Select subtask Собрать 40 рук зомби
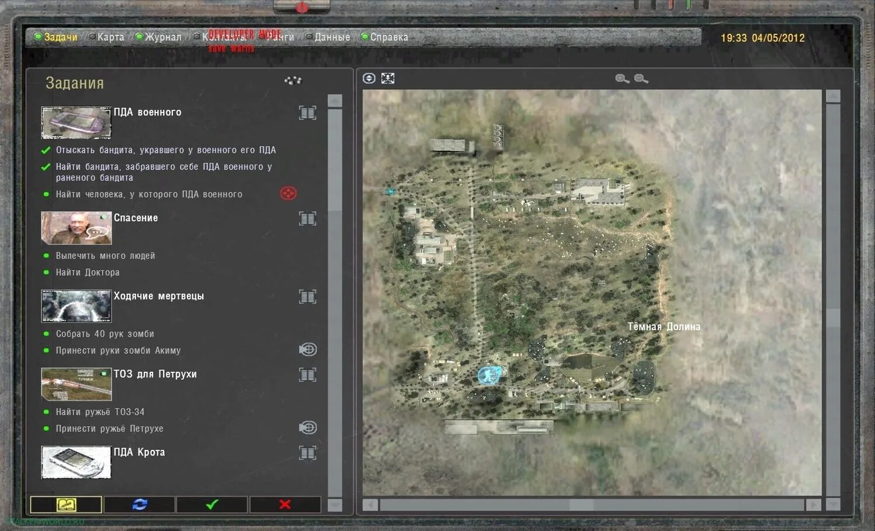875x531 pixels. tap(105, 334)
